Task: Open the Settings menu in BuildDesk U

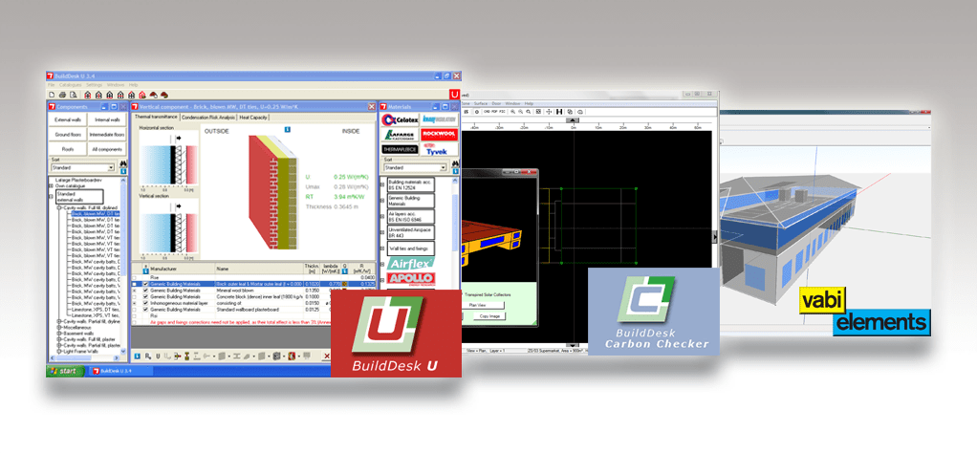Action: tap(94, 85)
